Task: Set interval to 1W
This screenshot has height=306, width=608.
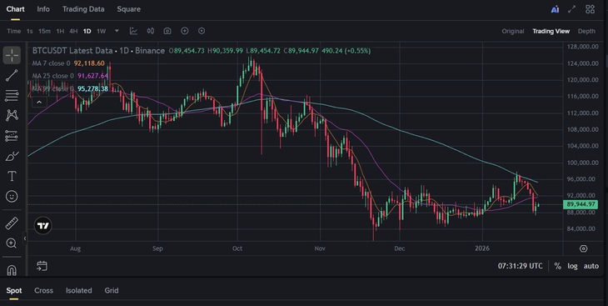Action: [102, 31]
